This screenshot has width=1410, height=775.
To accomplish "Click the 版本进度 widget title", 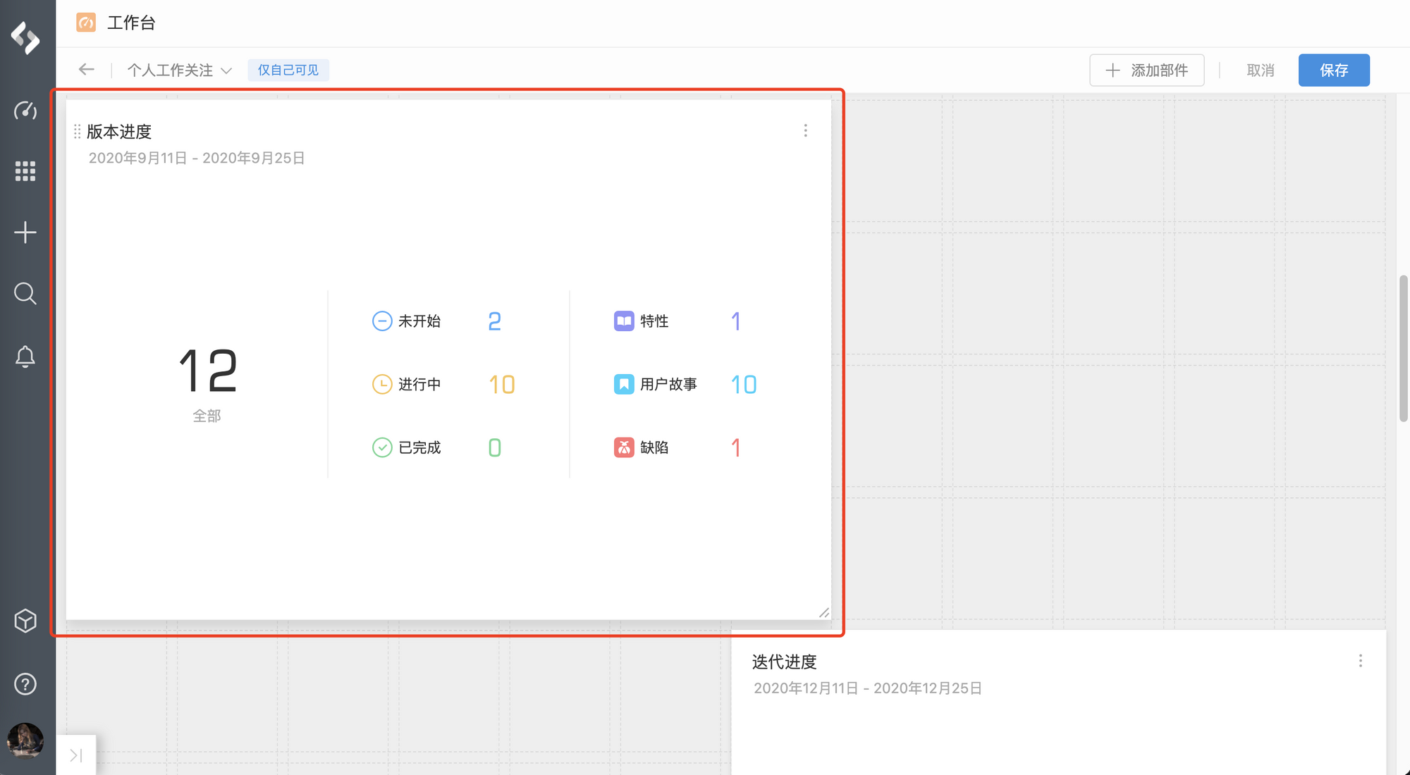I will point(119,132).
